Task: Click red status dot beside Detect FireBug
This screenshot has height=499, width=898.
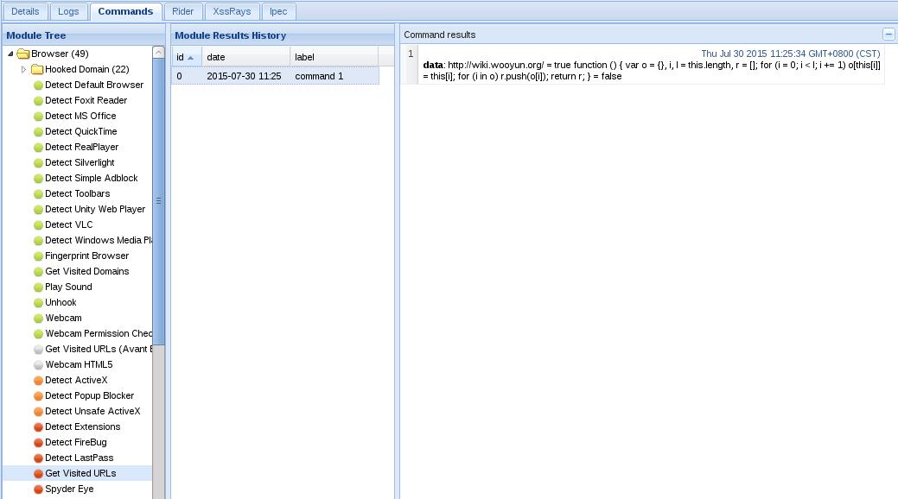Action: [x=38, y=443]
